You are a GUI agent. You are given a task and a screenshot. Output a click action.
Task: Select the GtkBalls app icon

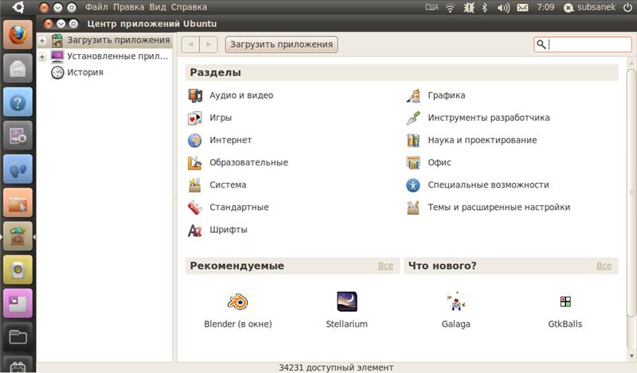565,301
